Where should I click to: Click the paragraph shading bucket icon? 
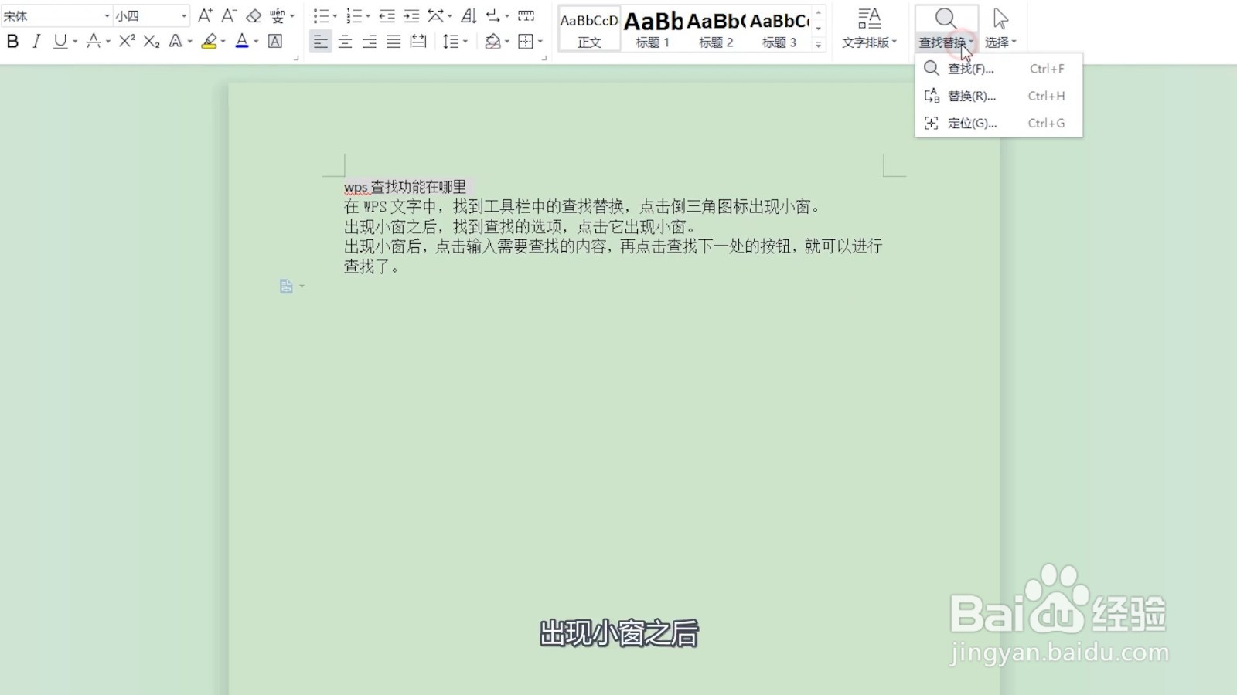coord(492,42)
